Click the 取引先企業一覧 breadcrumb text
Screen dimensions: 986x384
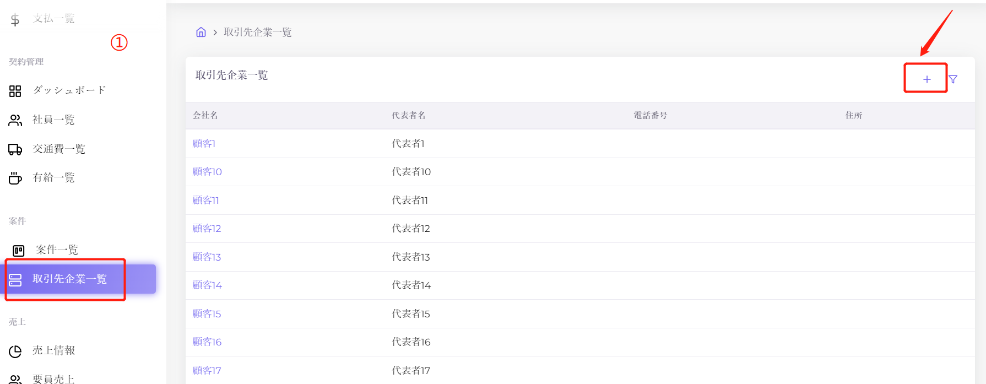click(257, 33)
